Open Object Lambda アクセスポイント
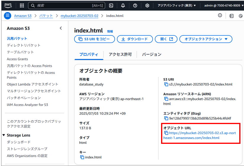Image resolution: width=244 pixels, height=166 pixels. point(32,84)
